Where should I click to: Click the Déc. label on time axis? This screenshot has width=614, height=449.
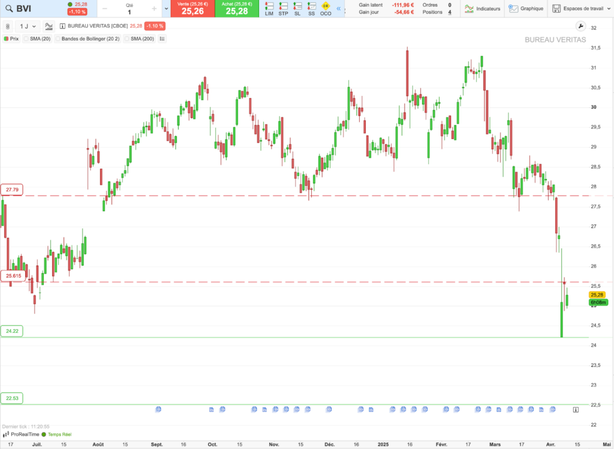point(329,445)
